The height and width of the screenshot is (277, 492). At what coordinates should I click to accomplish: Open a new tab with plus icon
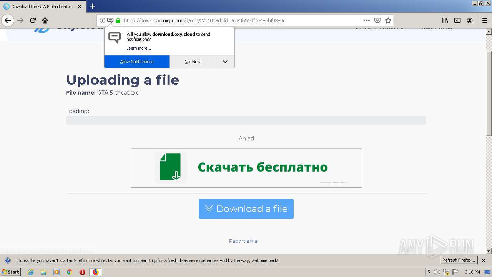[x=93, y=6]
